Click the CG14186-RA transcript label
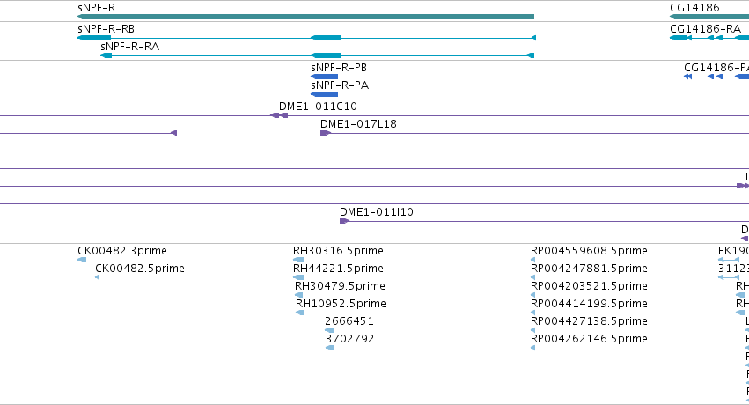The width and height of the screenshot is (749, 405). (705, 29)
